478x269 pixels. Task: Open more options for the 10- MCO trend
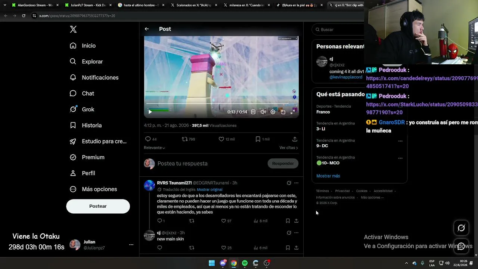tap(400, 158)
